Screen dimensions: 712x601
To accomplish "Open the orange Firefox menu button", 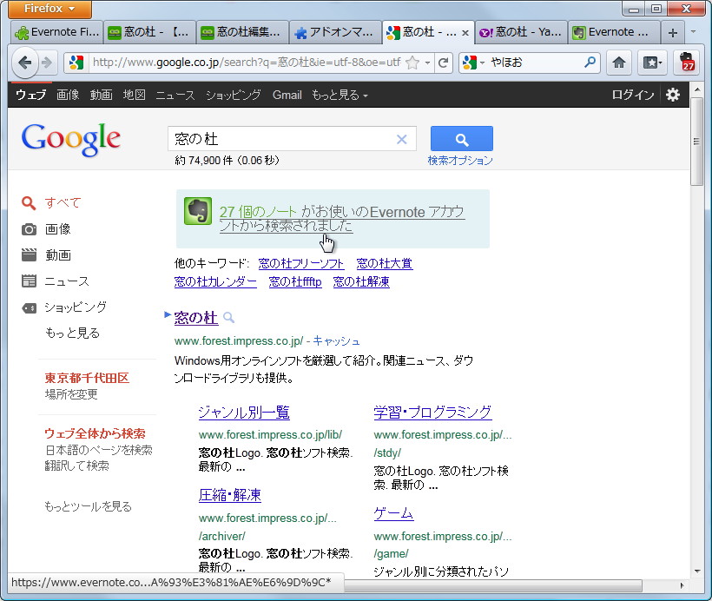I will tap(47, 9).
